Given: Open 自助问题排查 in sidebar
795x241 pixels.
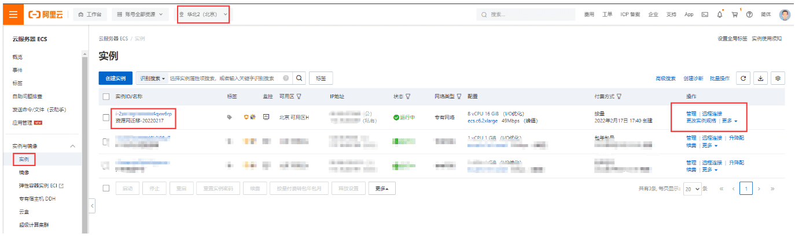Looking at the screenshot, I should click(x=27, y=96).
